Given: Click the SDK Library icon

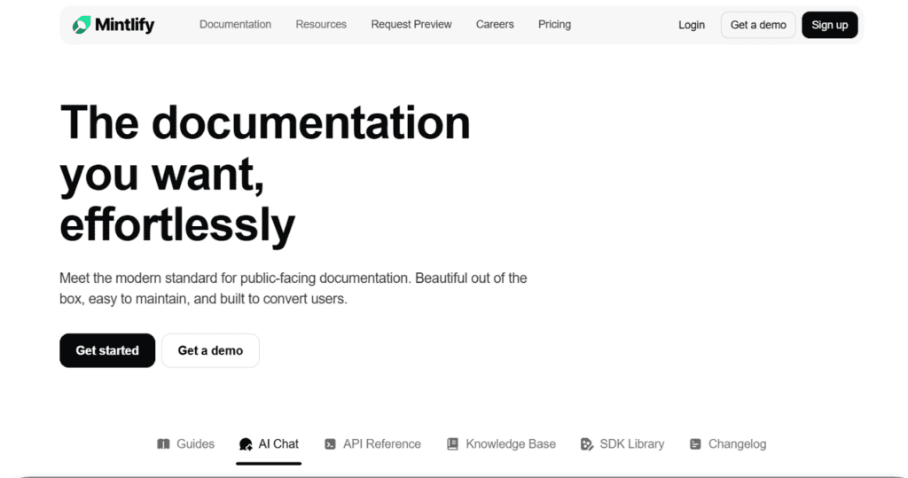Looking at the screenshot, I should pyautogui.click(x=586, y=444).
